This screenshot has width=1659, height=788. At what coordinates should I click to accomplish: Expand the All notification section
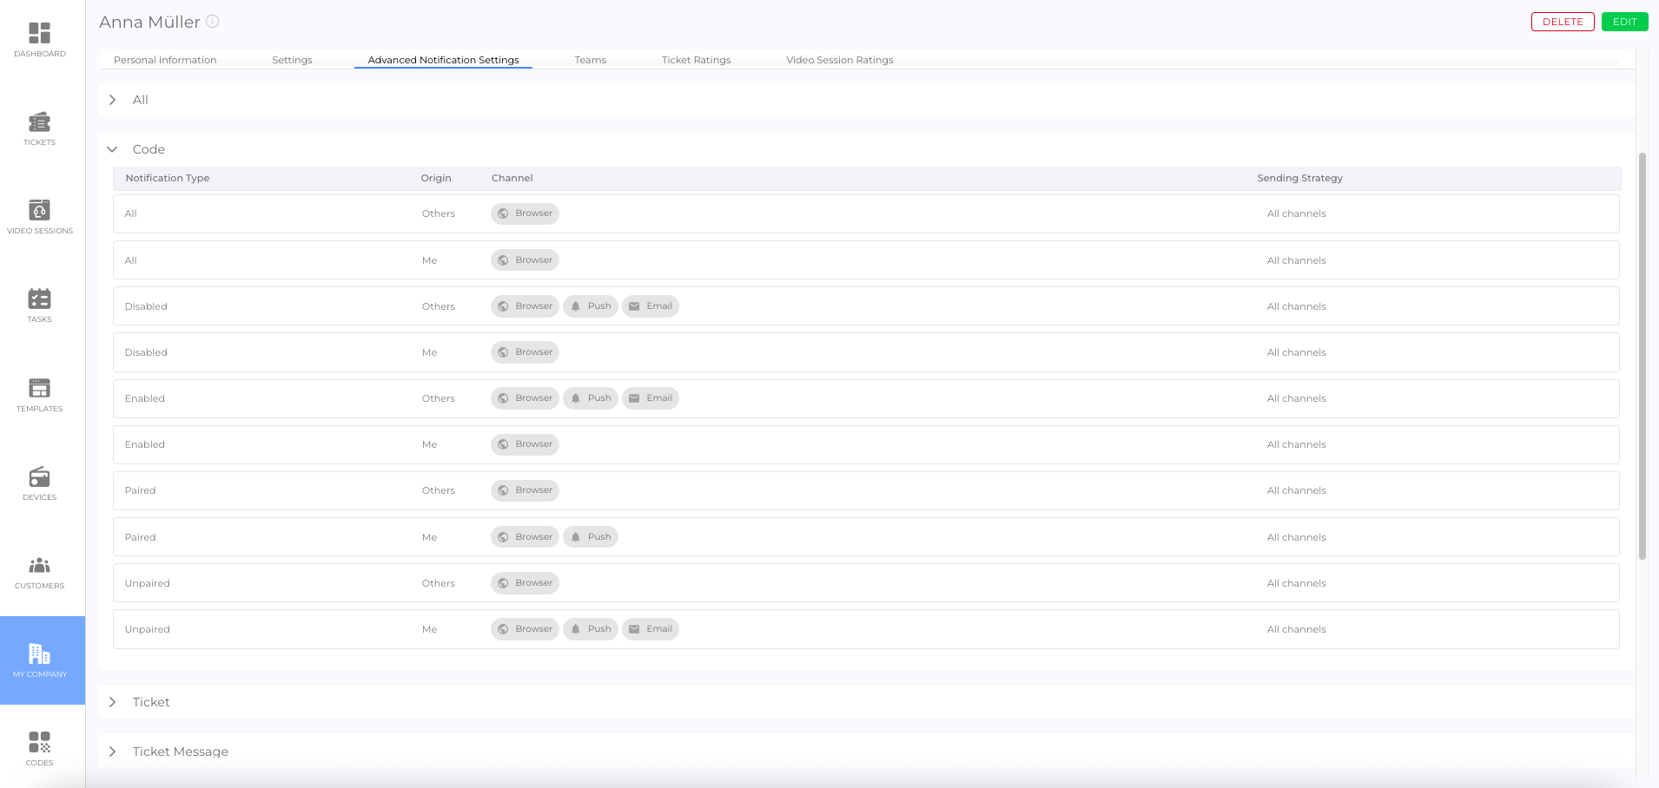(112, 100)
